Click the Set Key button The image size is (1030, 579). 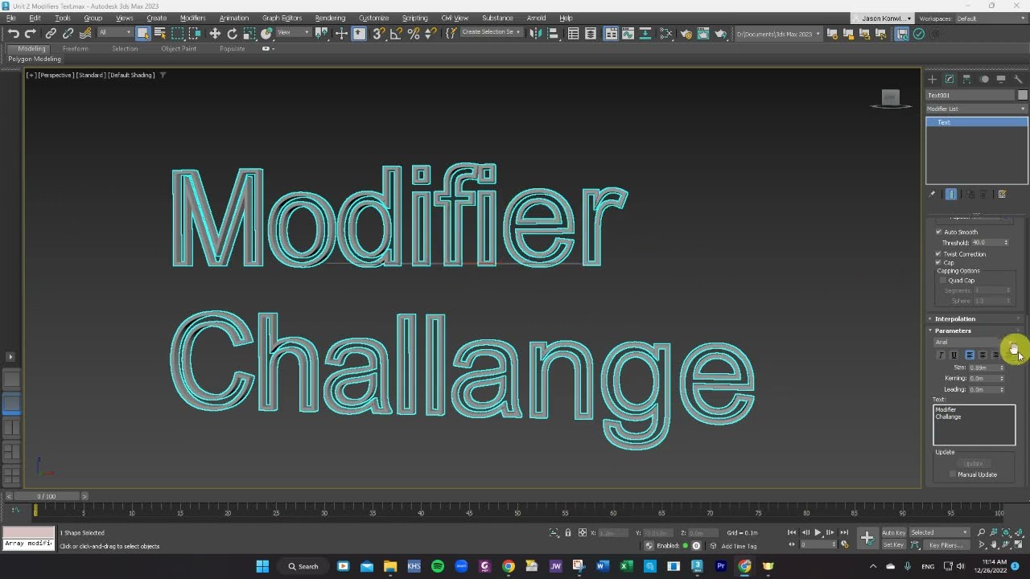pos(893,544)
